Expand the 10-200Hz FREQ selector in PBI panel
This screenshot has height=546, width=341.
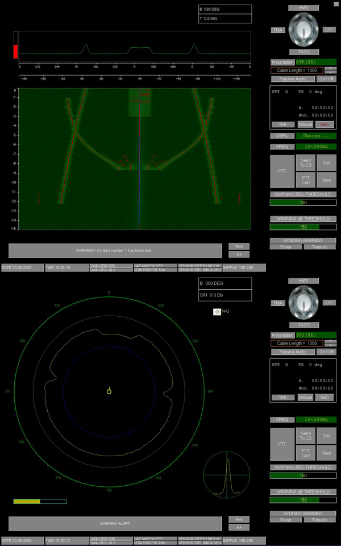tap(316, 419)
